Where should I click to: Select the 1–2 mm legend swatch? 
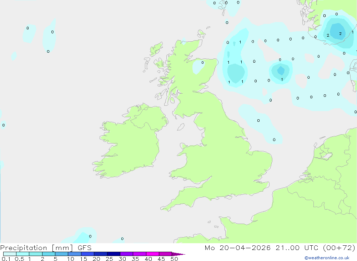pos(36,254)
